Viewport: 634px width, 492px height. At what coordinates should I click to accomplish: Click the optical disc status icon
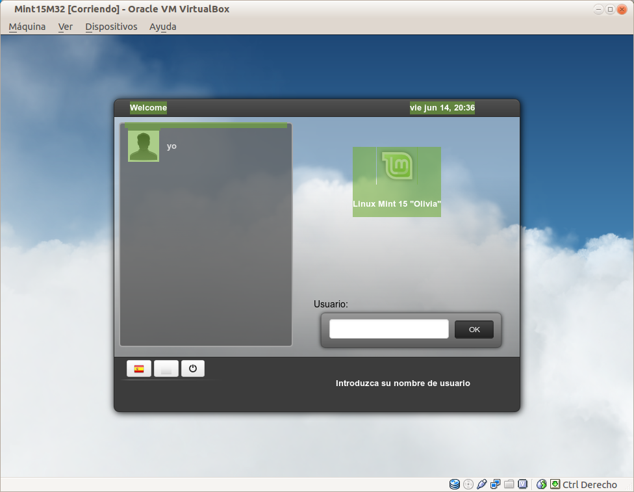click(x=468, y=484)
